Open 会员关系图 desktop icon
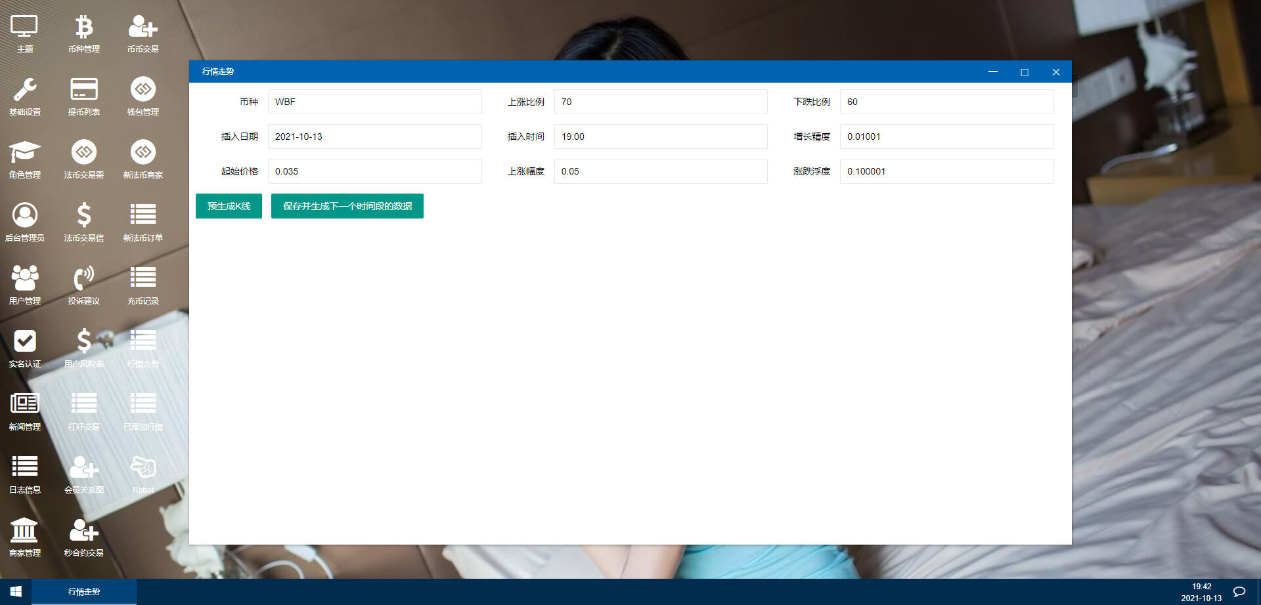Screen dimensions: 1261x605 pos(84,475)
